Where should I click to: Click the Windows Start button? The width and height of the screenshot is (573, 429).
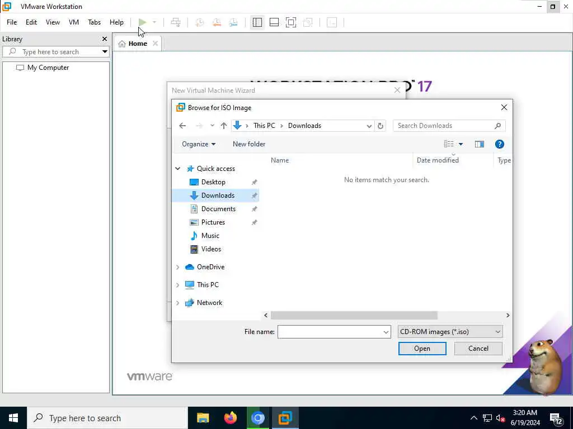(x=13, y=418)
